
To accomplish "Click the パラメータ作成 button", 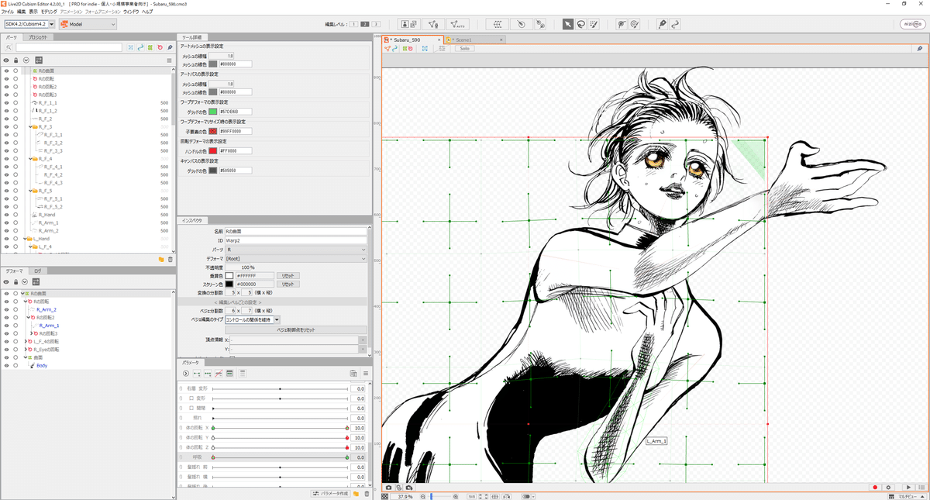I will tap(331, 494).
